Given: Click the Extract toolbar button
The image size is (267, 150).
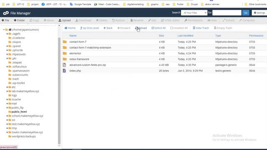Looking at the screenshot, I should 228,20.
